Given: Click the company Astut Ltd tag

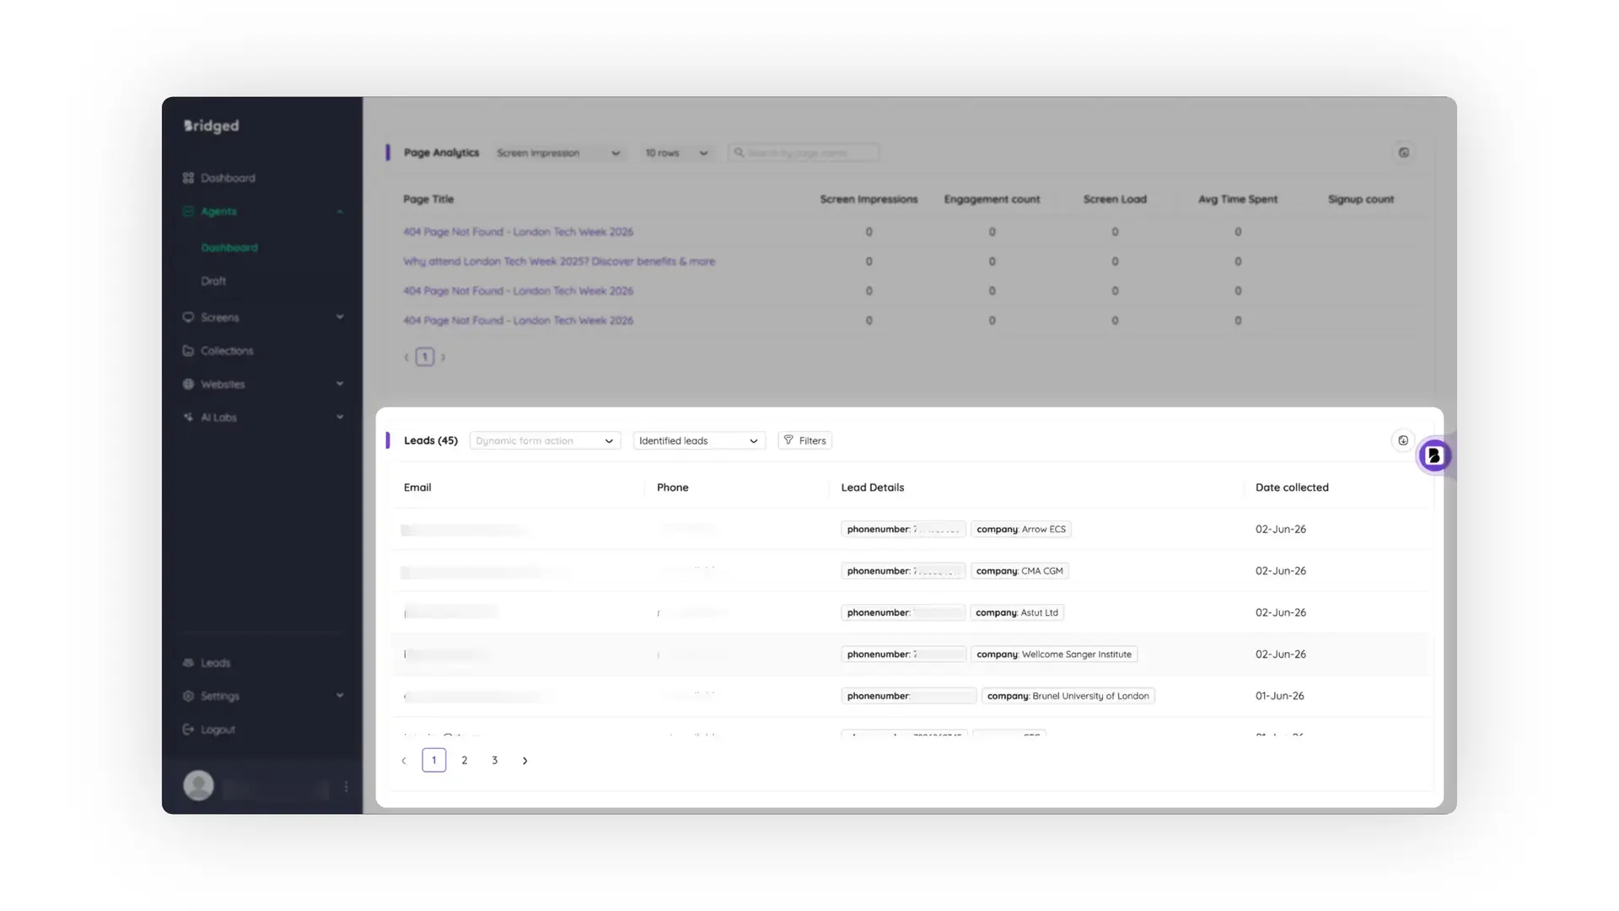Looking at the screenshot, I should [1017, 612].
